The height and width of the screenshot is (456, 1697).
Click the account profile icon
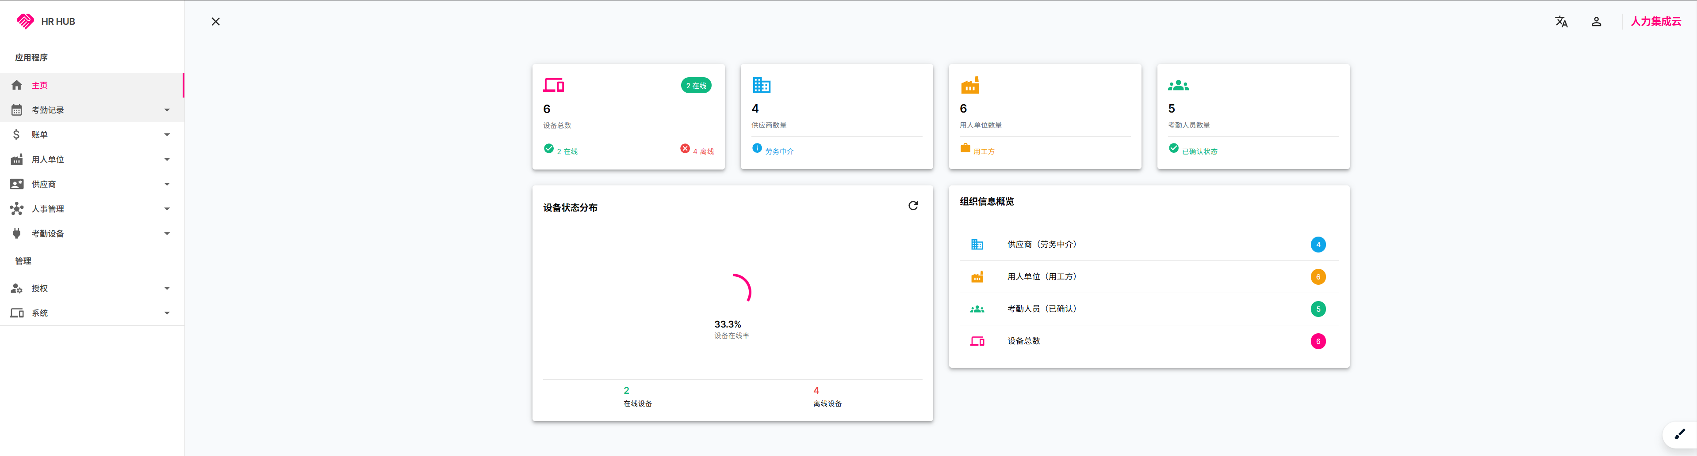pyautogui.click(x=1596, y=22)
